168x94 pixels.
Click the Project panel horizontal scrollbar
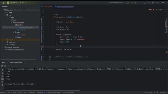(x=18, y=60)
